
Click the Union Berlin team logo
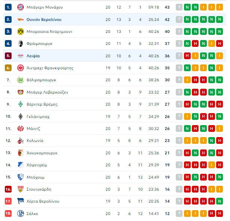[x=21, y=19]
